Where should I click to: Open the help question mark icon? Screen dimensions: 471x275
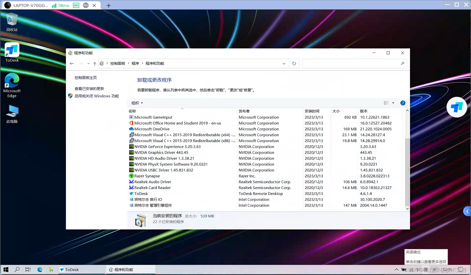point(403,103)
